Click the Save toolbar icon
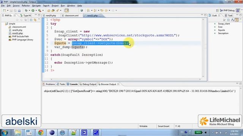The width and height of the screenshot is (243, 136). tap(11, 11)
